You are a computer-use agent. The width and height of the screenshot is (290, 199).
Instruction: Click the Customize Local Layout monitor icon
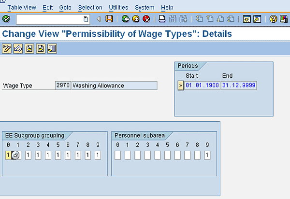[x=284, y=19]
